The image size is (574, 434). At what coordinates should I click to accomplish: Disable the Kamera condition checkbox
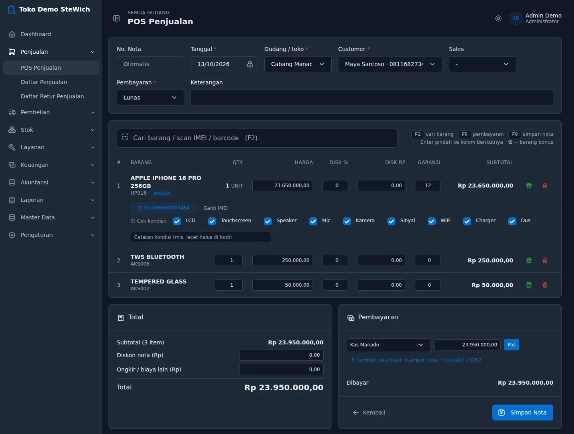pos(347,221)
